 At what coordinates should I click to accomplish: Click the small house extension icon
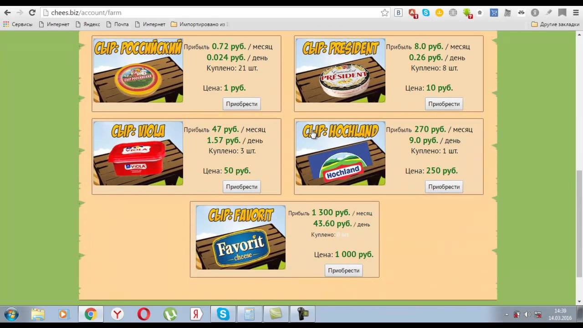[x=480, y=13]
